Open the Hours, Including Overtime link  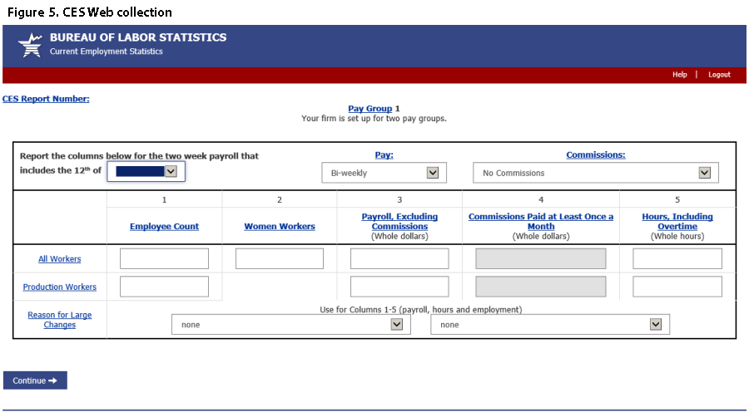click(x=677, y=221)
